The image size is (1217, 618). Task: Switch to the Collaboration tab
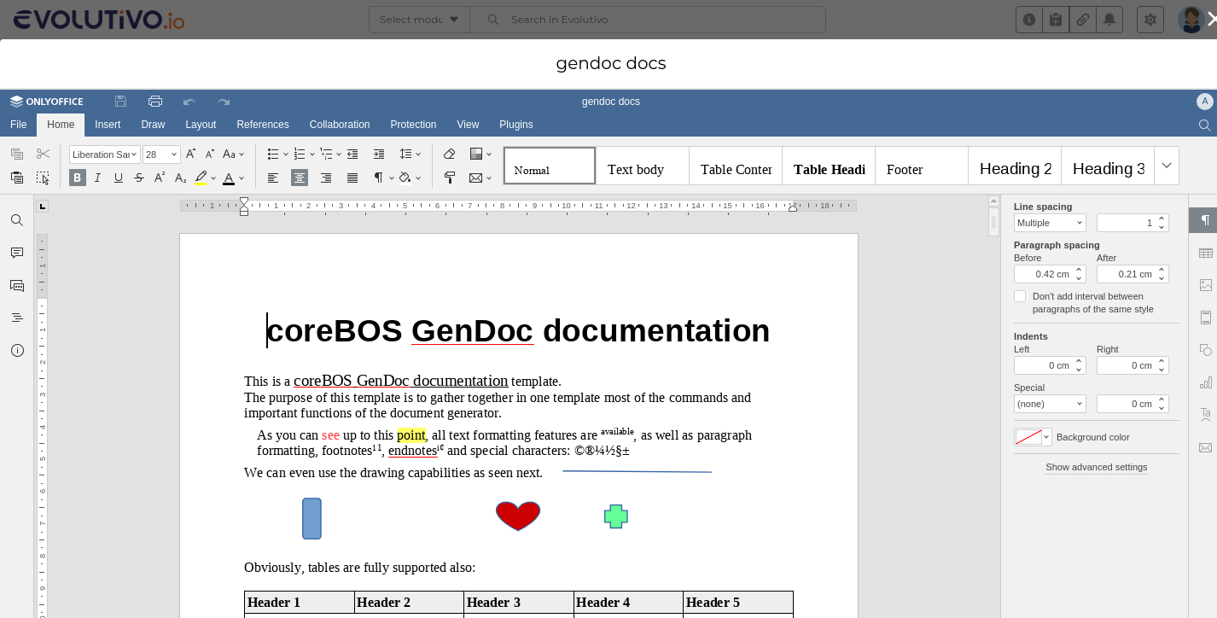340,125
